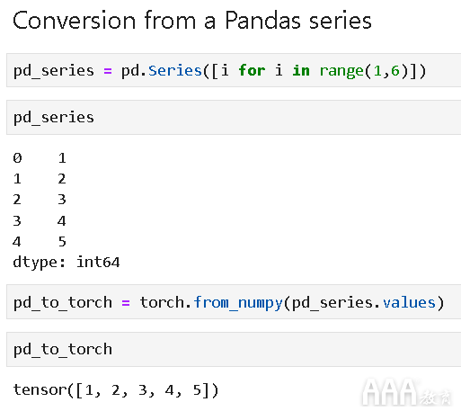Click inside the last 'pd_to_torch' code cell
This screenshot has width=461, height=411.
[234, 349]
